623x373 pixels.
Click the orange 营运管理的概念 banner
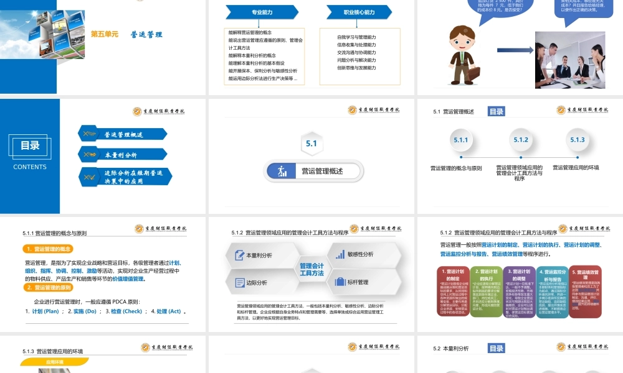click(48, 249)
